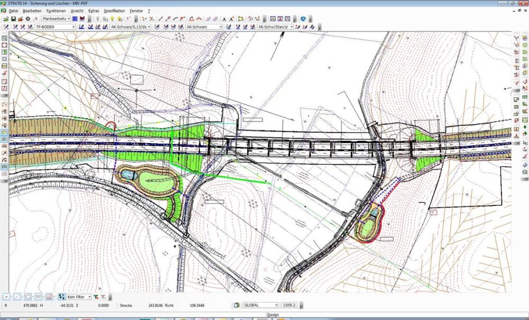Click the blue globe icon in toolbar
This screenshot has width=529, height=320.
[303, 19]
